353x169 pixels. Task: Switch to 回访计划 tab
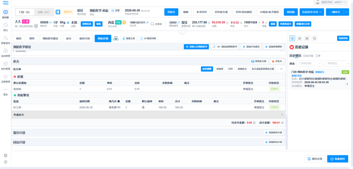(x=103, y=38)
